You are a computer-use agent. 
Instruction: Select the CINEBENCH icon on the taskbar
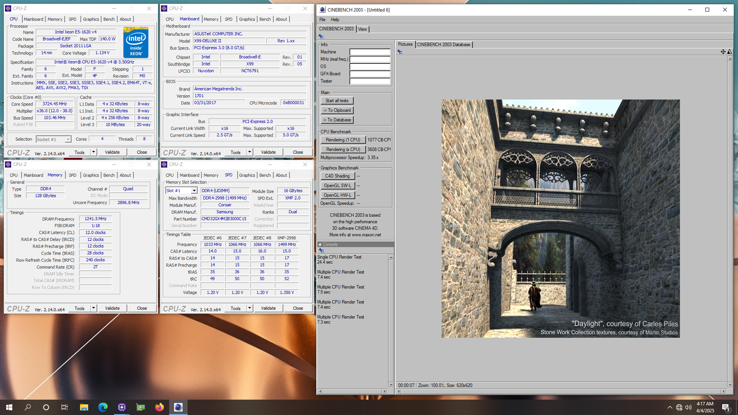tap(178, 407)
